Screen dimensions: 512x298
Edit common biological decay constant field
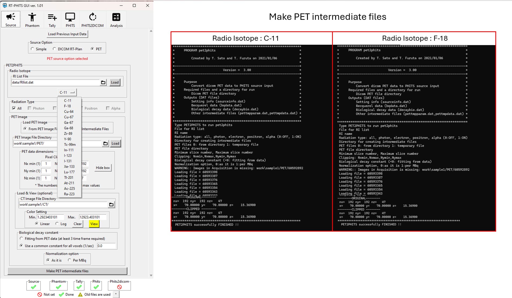(106, 246)
